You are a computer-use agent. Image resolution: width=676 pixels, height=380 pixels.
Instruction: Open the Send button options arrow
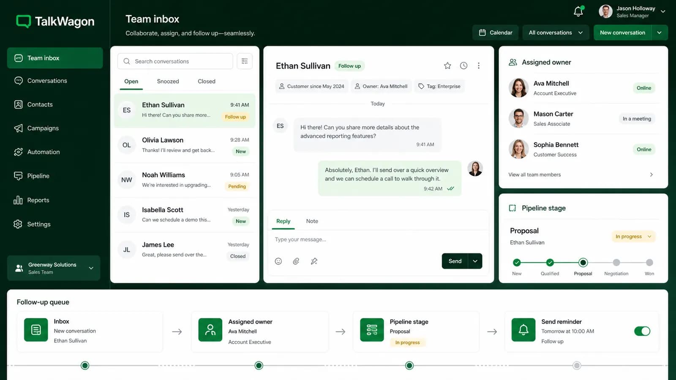[x=475, y=261]
